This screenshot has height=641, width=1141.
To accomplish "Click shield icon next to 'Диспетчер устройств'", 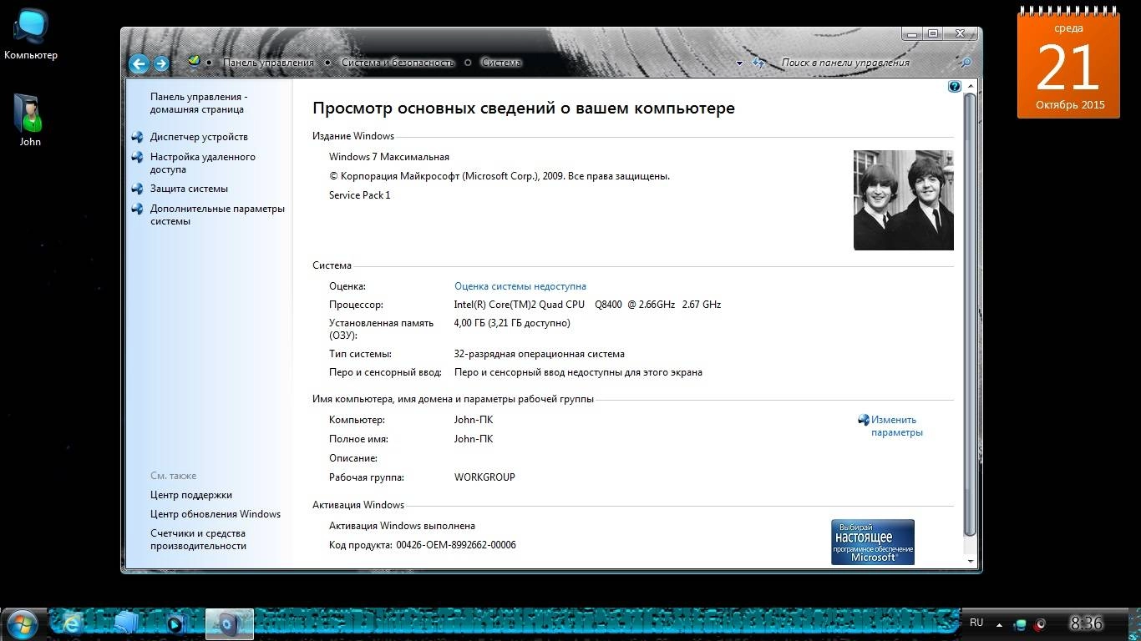I will point(138,136).
